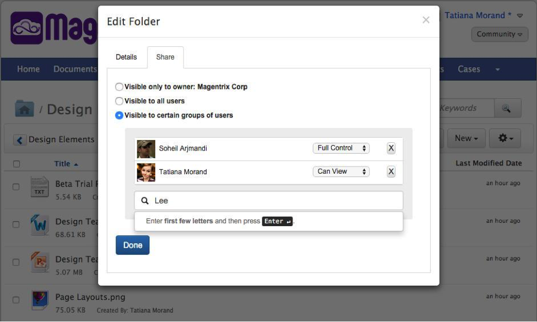537x322 pixels.
Task: Remove Soheil Arjmandi with X button
Action: [x=391, y=148]
